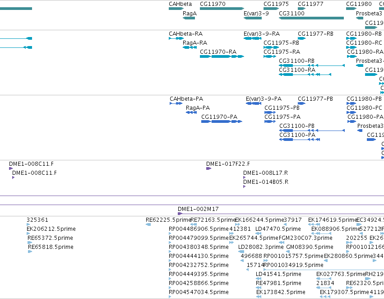This screenshot has width=384, height=299.
Task: Click EST LD47470.5prime
Action: pyautogui.click(x=278, y=229)
